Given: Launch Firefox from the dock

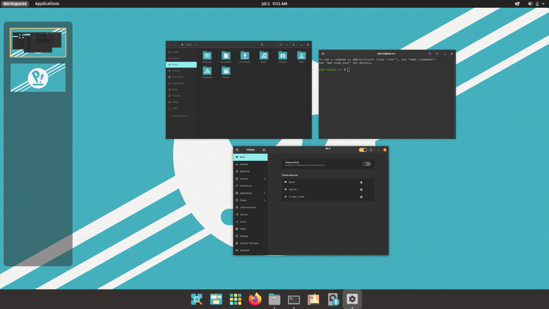Looking at the screenshot, I should point(255,299).
